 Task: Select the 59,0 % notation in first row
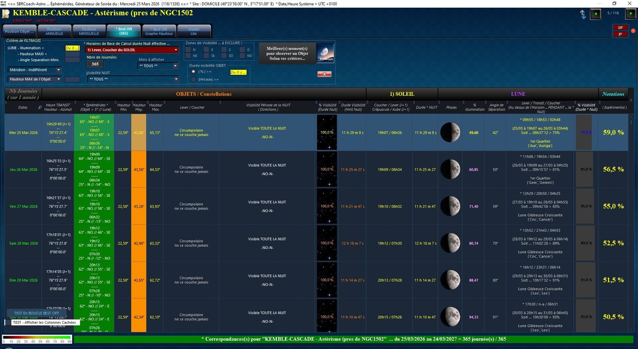[613, 132]
